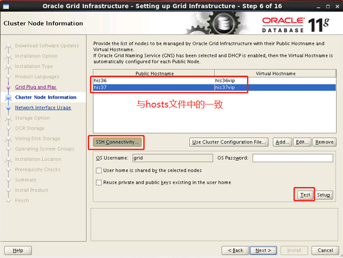Minimize the installer window
The image size is (343, 258).
click(x=318, y=7)
